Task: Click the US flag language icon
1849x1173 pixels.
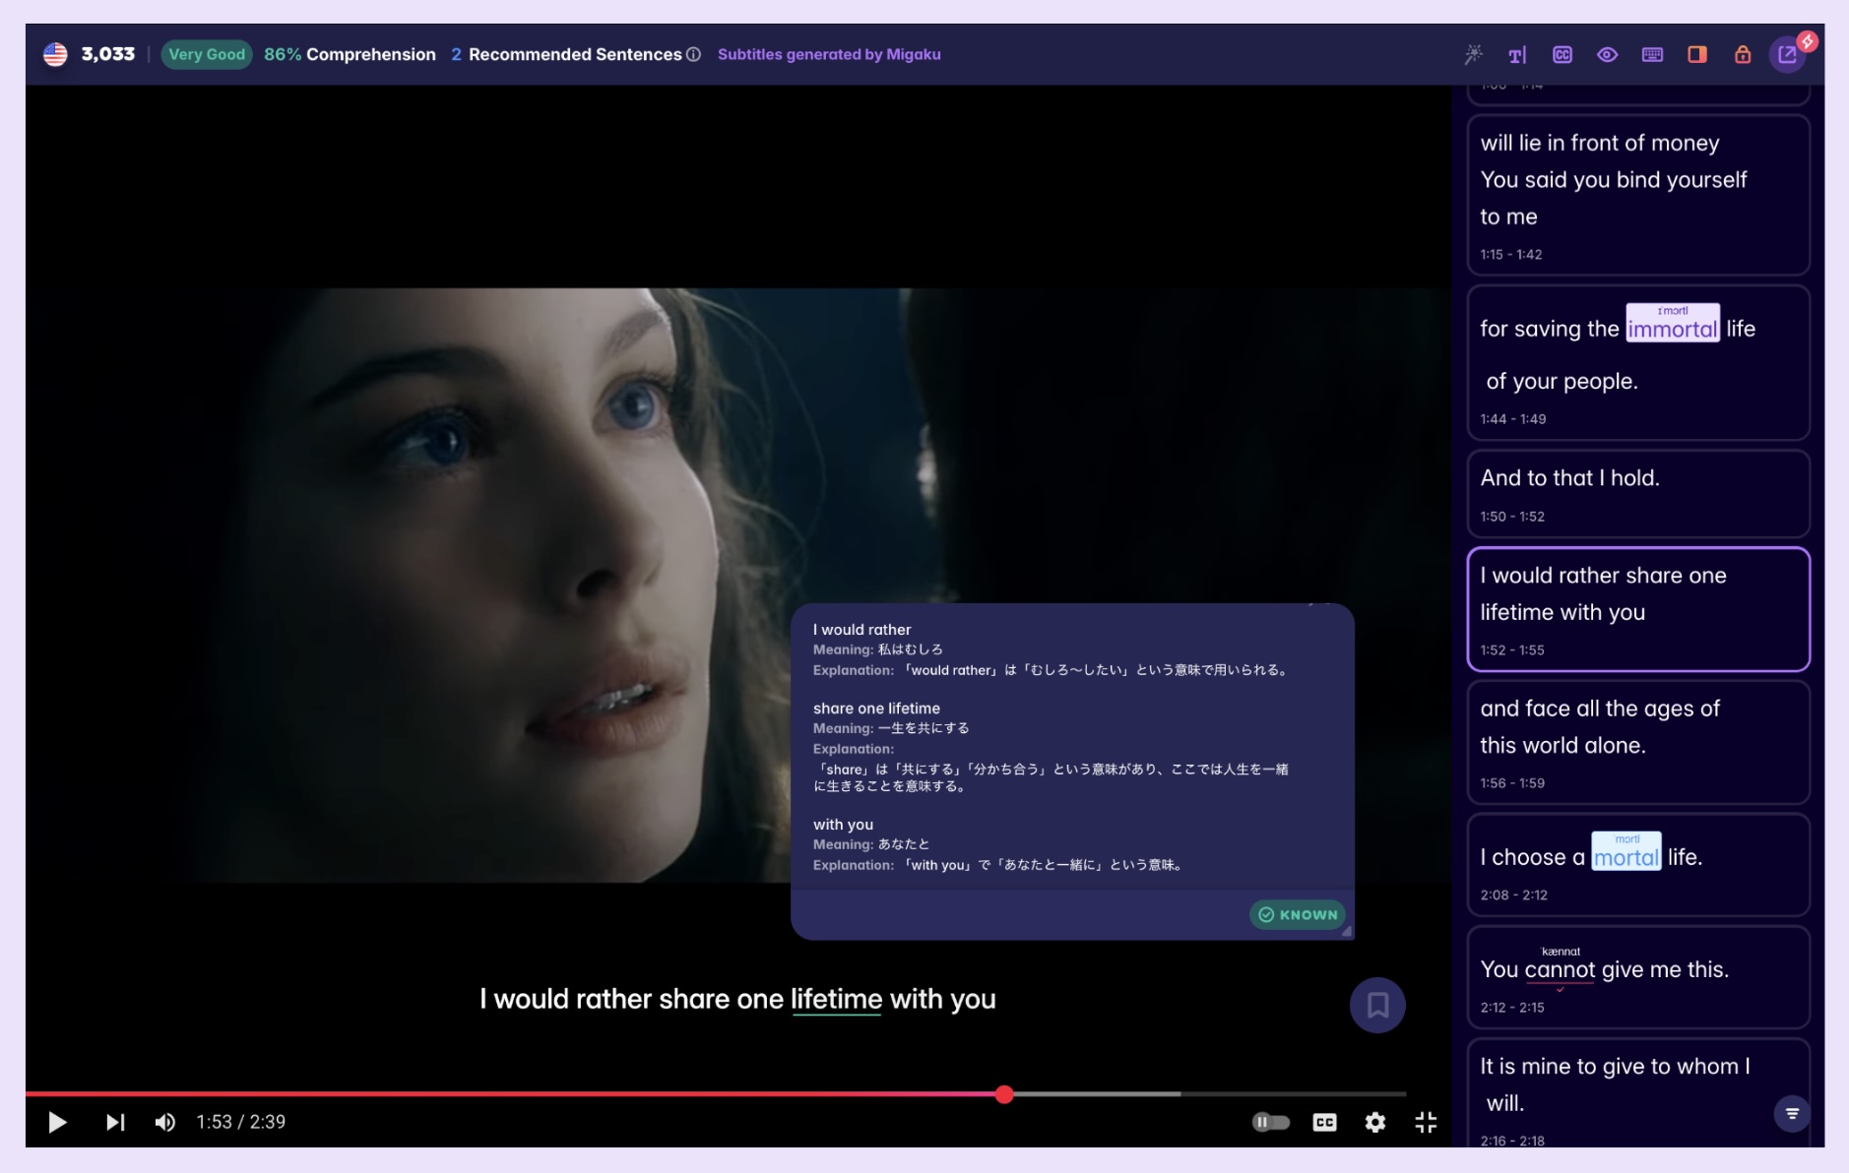Action: (55, 54)
